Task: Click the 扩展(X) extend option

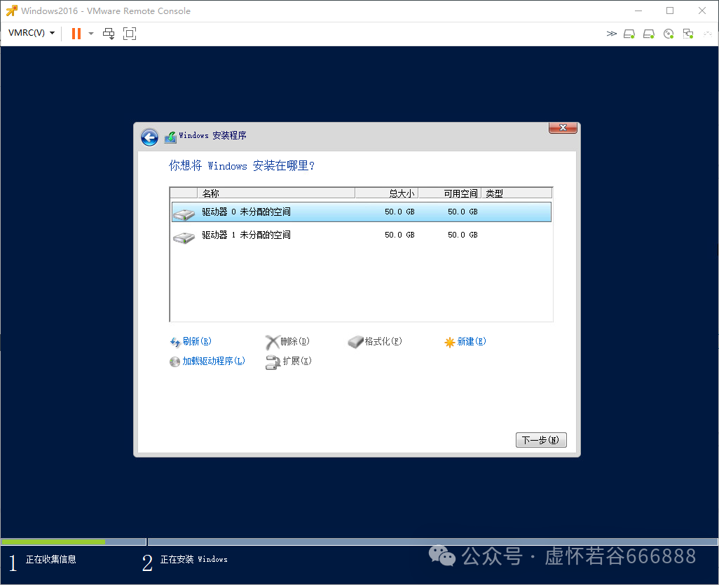Action: coord(296,361)
